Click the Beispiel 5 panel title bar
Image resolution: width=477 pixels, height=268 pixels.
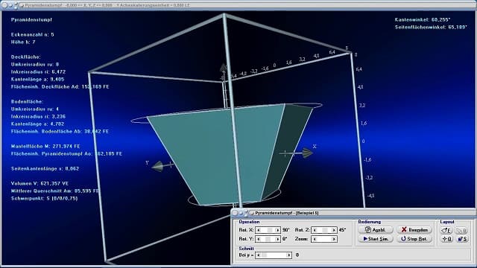point(353,213)
